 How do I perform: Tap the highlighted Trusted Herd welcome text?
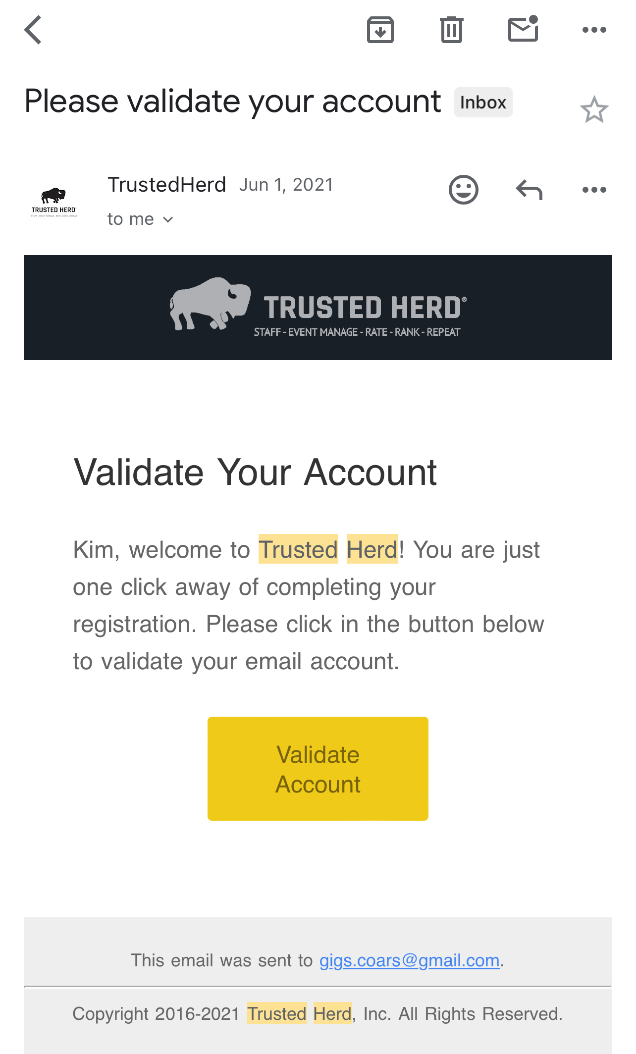pos(328,549)
